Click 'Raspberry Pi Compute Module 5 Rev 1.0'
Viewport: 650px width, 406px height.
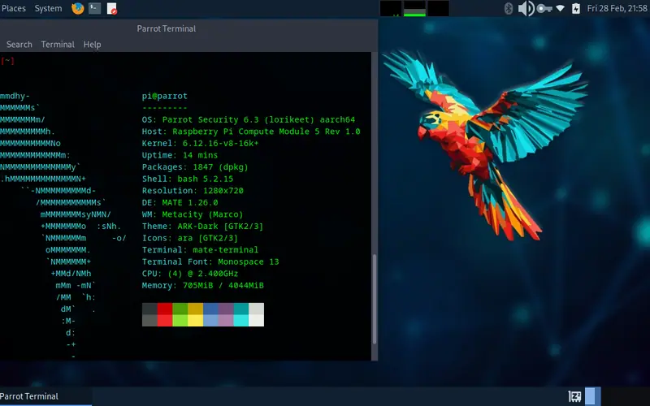point(266,132)
